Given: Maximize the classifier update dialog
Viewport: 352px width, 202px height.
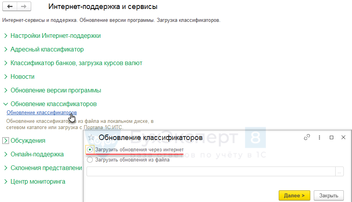Looking at the screenshot, I should (x=331, y=137).
